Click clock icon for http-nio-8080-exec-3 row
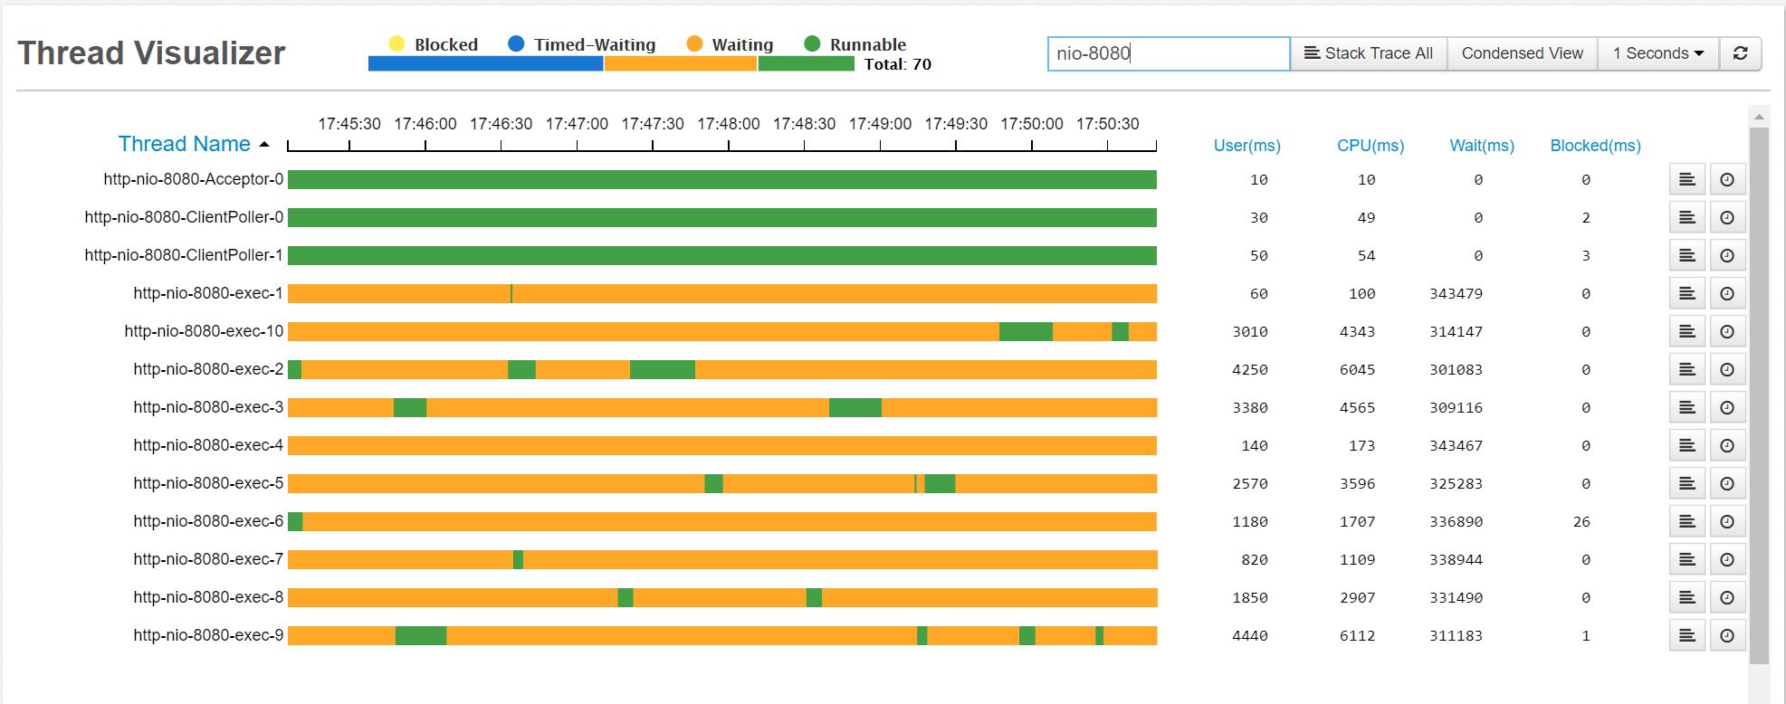 pos(1726,408)
